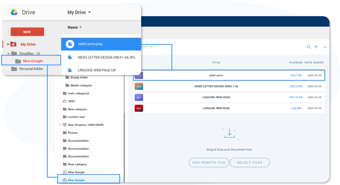
Task: Select NEWS LETTER DESIGN AREA1-06.JPG in Drive
Action: [106, 57]
